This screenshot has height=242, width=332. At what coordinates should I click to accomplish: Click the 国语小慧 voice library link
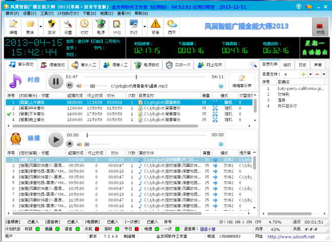[208, 229]
